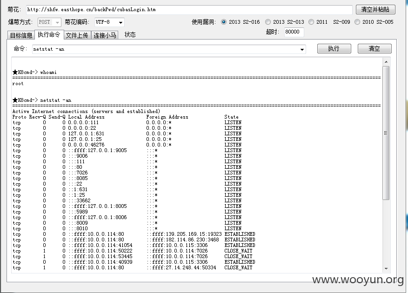Select the 2013 S2-013 vulnerability option
This screenshot has height=293, width=408.
tap(285, 22)
